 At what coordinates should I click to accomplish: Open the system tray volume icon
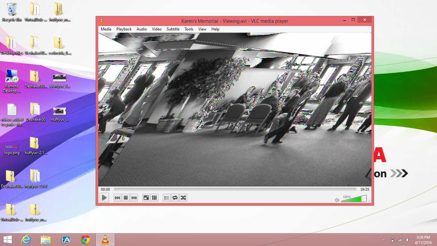407,240
